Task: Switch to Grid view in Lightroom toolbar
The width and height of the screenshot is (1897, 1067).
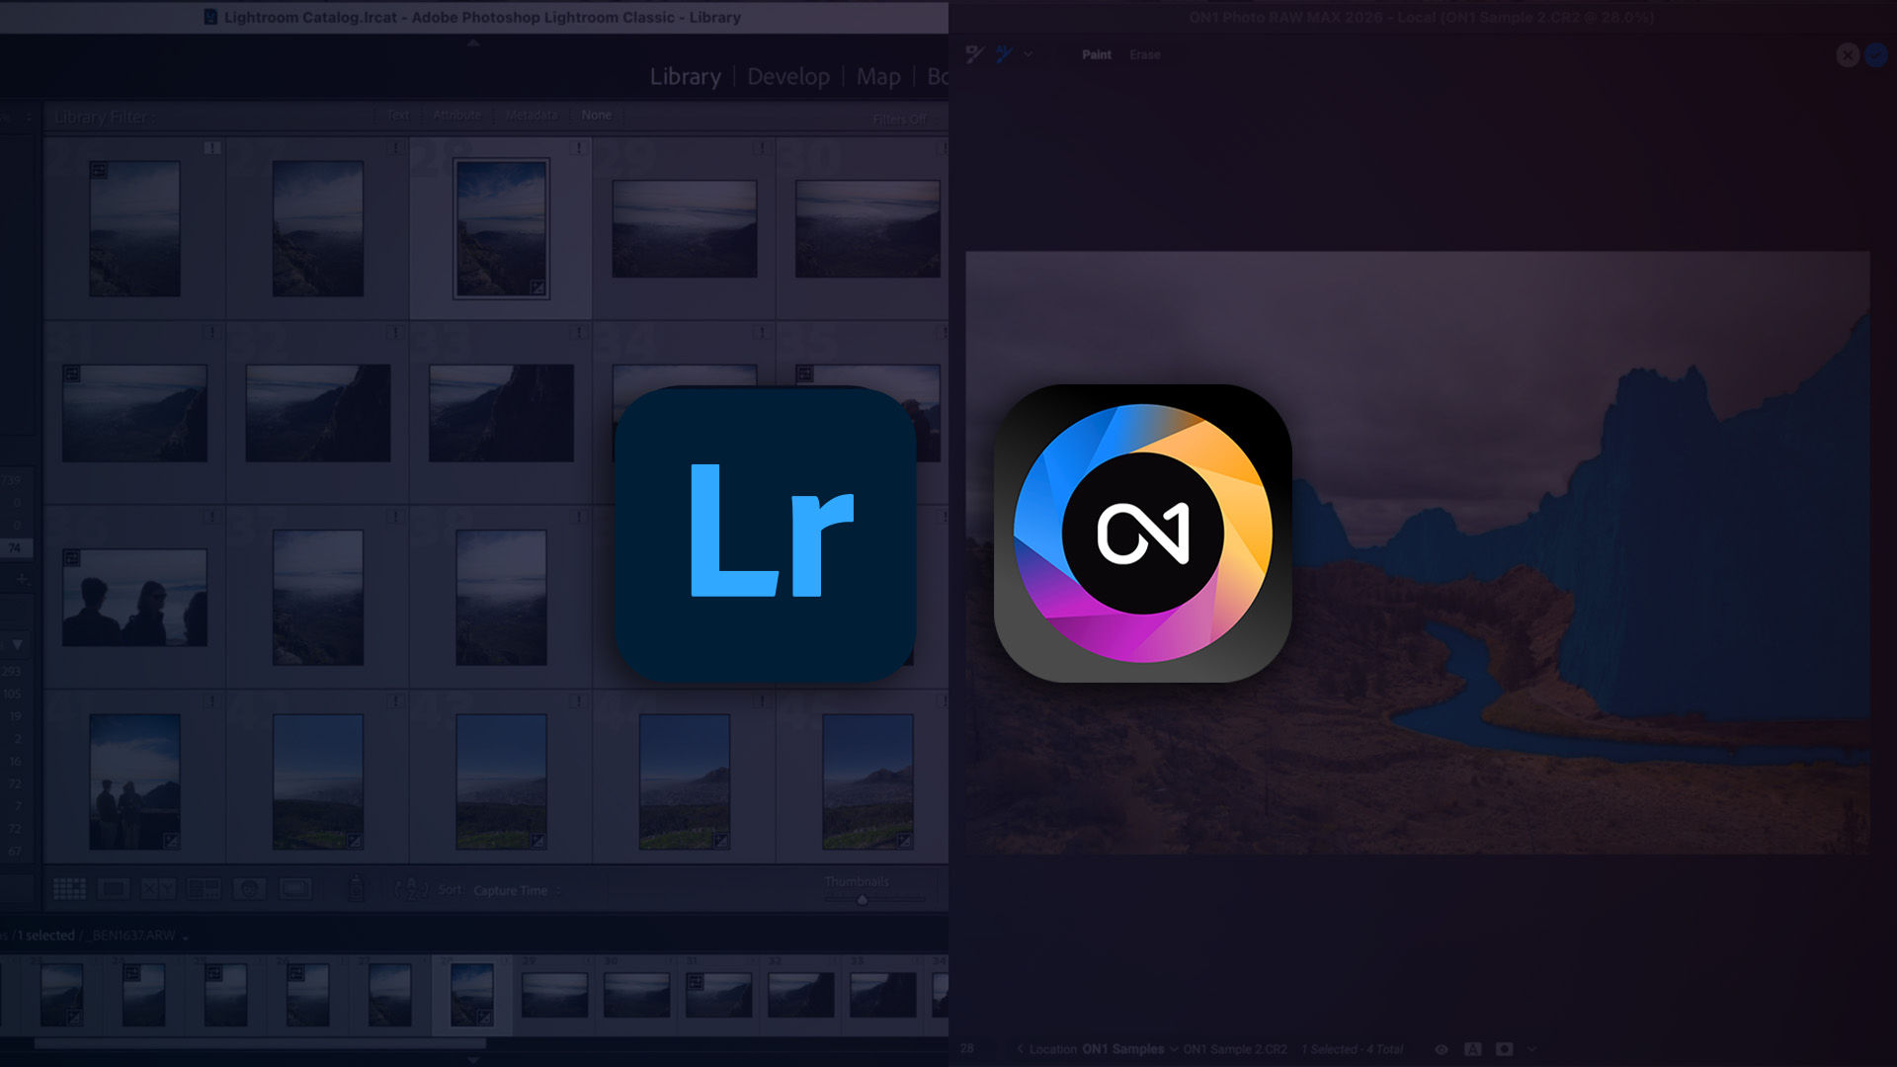Action: click(x=69, y=889)
